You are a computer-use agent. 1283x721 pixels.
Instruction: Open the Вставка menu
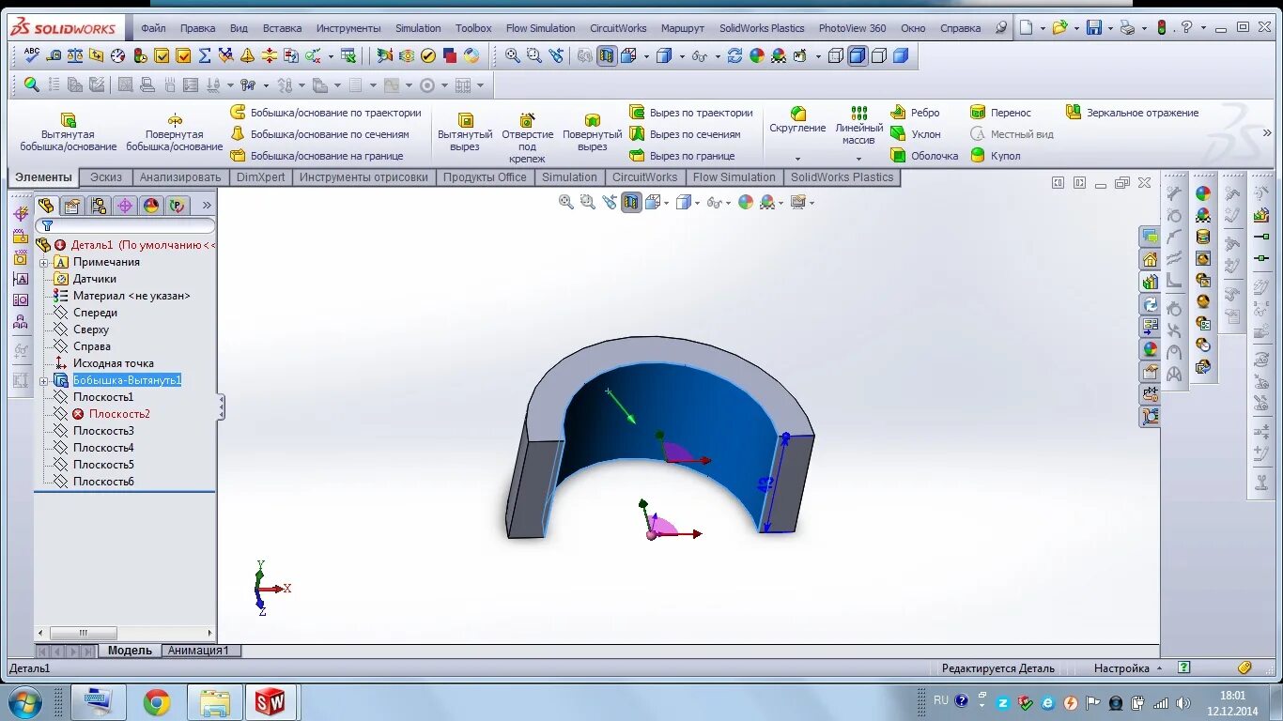pos(282,28)
